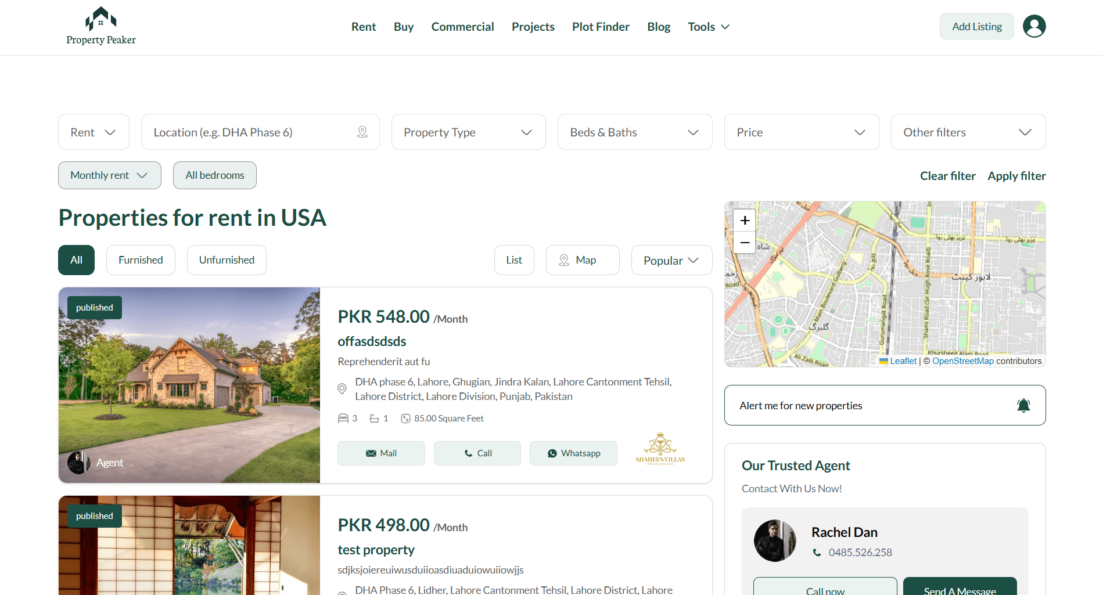Click the location pin beside DHA phase 6 address
Viewport: 1103px width, 595px height.
tap(342, 389)
